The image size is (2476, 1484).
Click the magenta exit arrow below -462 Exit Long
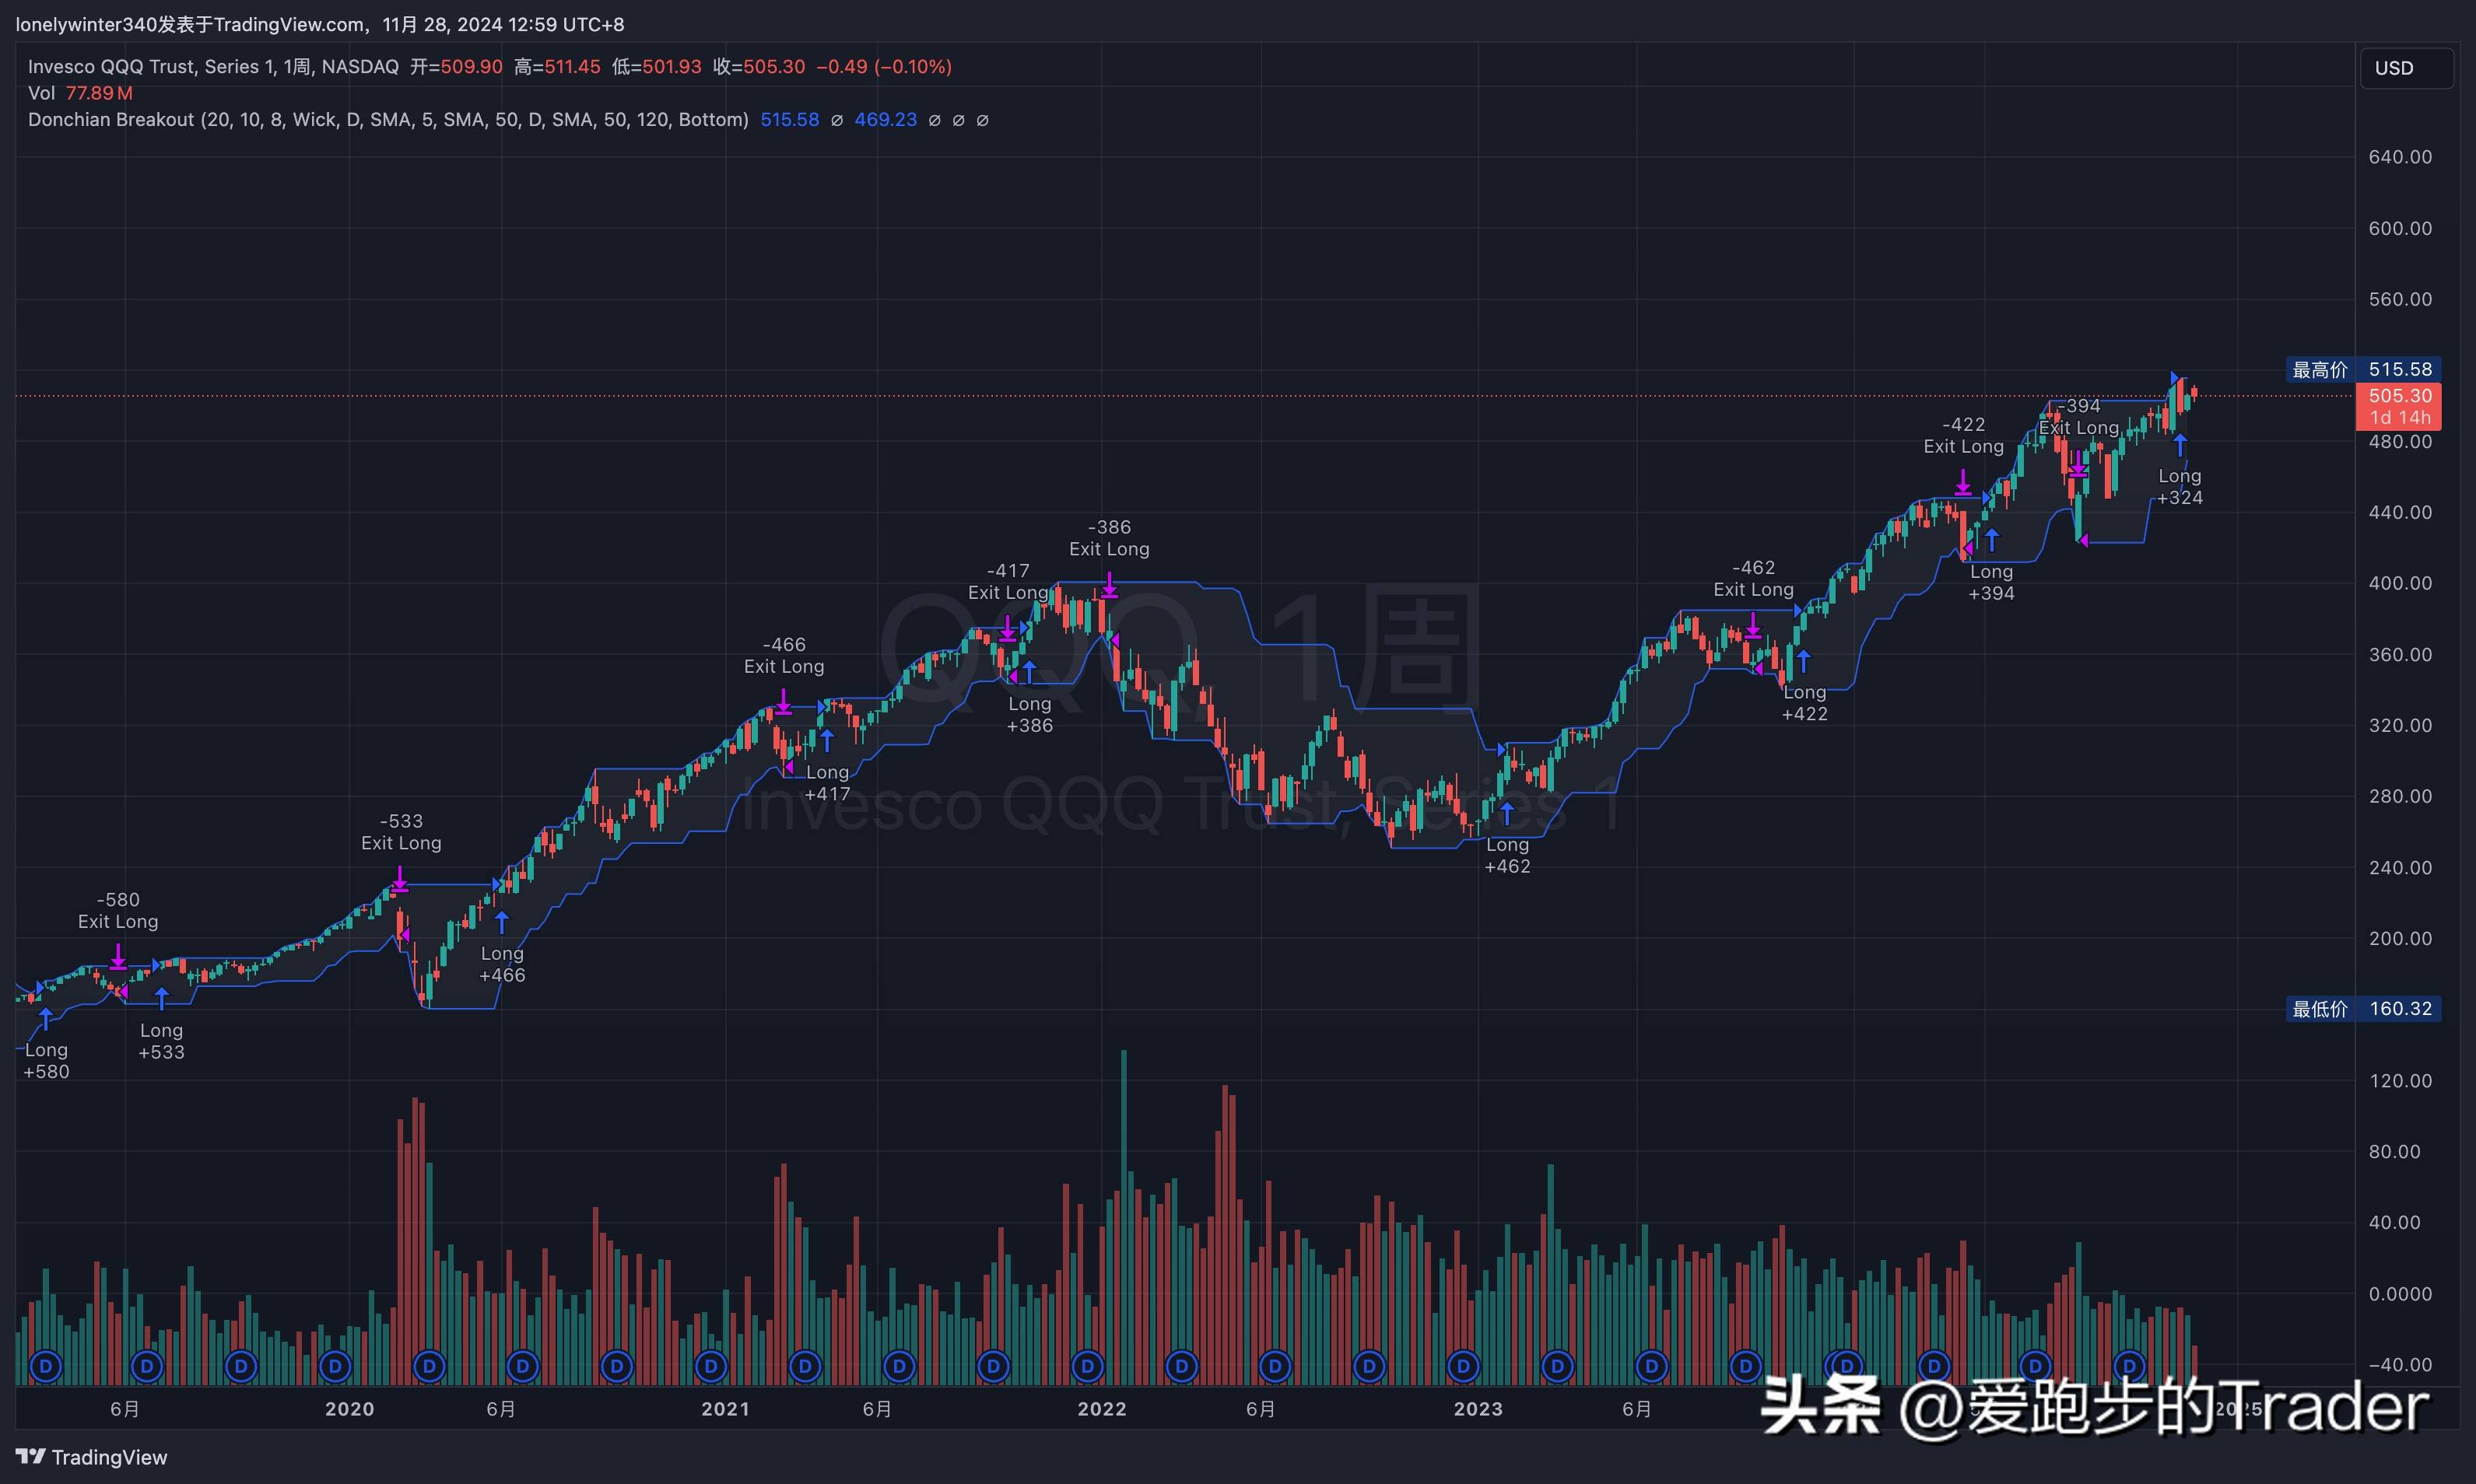[1752, 626]
